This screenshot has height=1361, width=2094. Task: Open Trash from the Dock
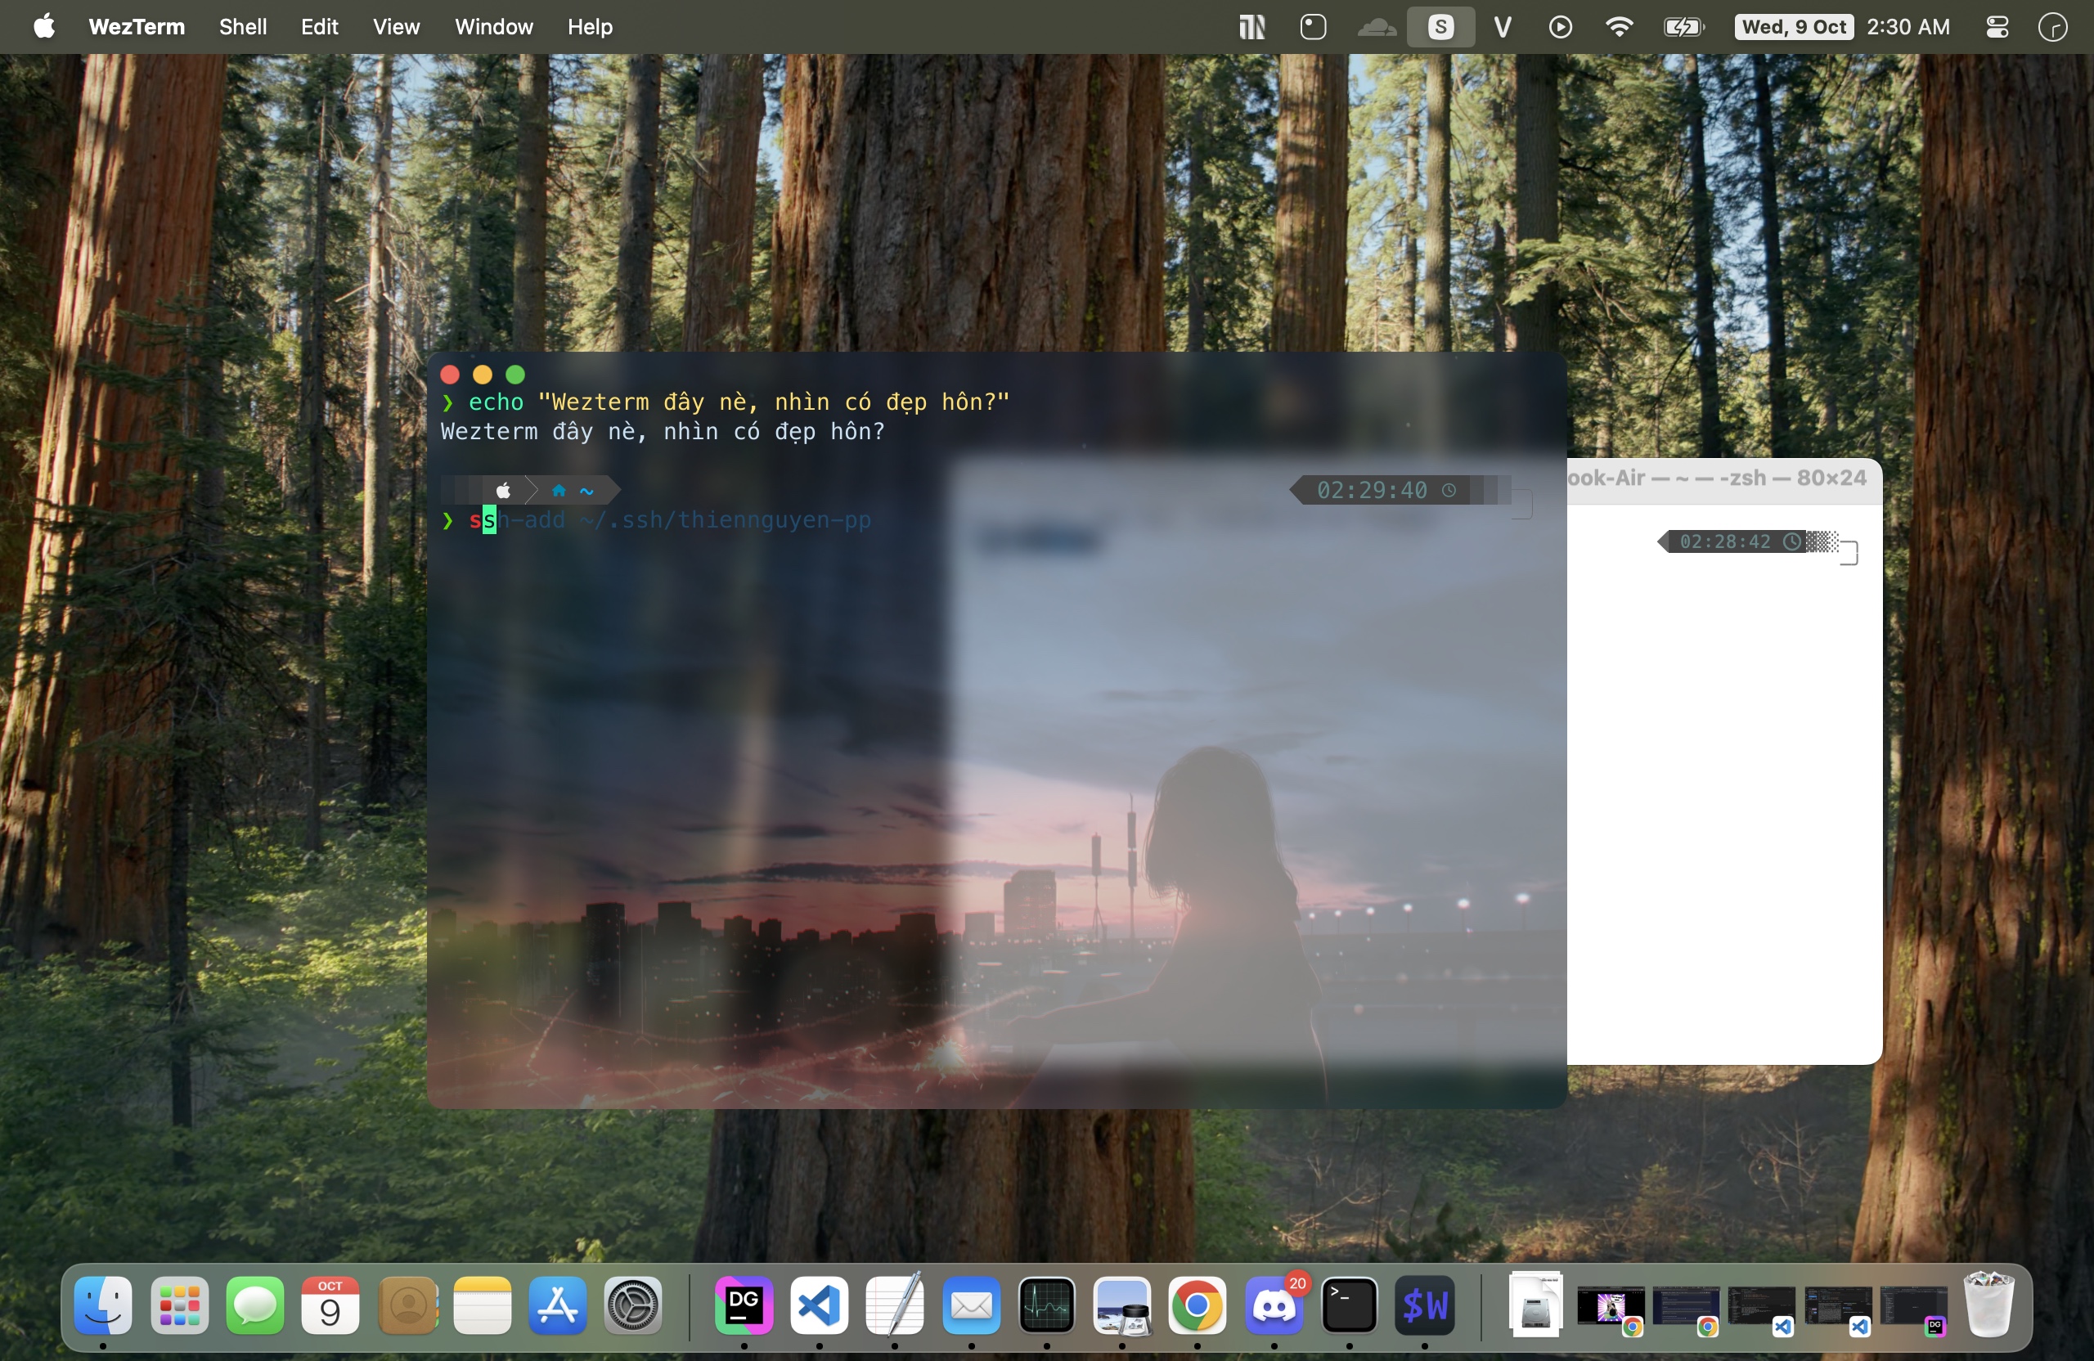[x=1988, y=1305]
